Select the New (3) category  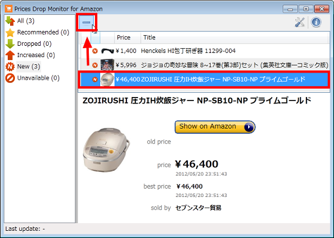[29, 67]
